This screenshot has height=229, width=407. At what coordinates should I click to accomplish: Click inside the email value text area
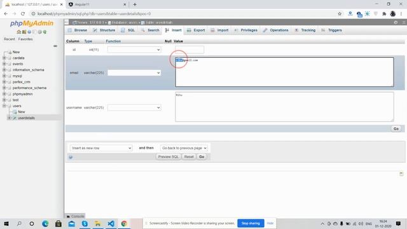coord(284,72)
